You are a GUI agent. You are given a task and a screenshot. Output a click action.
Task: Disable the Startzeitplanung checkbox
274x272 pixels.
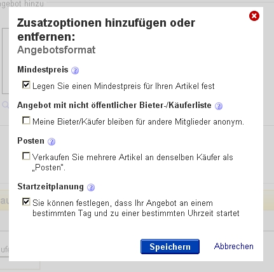point(26,201)
